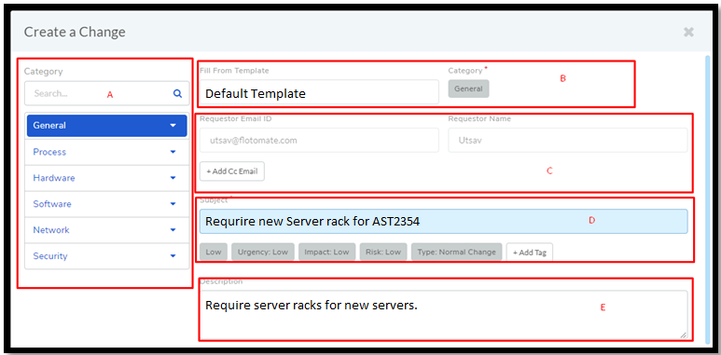This screenshot has width=721, height=355.
Task: Expand the General category arrow
Action: pos(173,126)
